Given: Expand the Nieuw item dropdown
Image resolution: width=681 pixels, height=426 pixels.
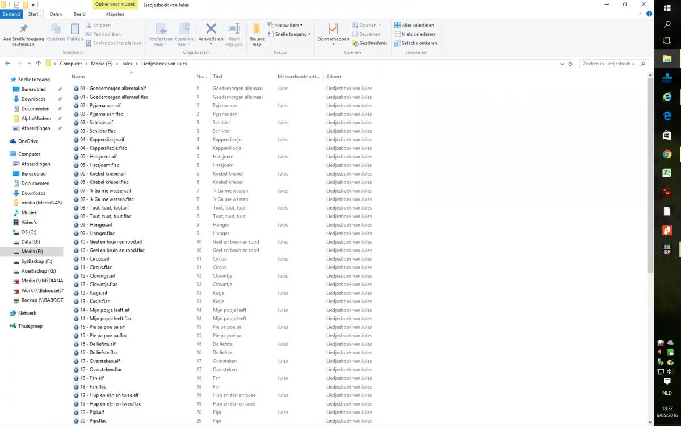Looking at the screenshot, I should [x=288, y=25].
